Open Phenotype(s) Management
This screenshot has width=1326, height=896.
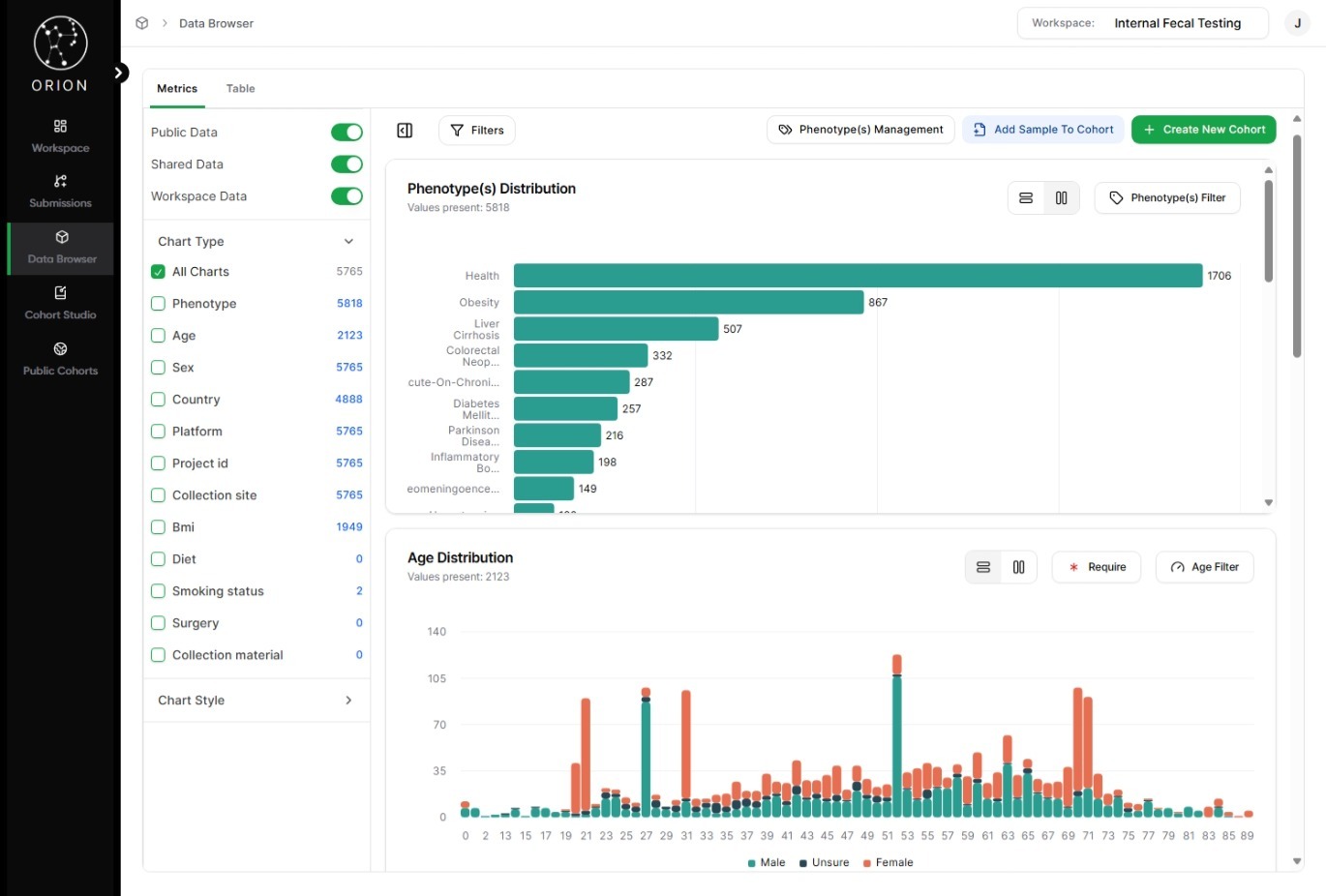[x=860, y=130]
